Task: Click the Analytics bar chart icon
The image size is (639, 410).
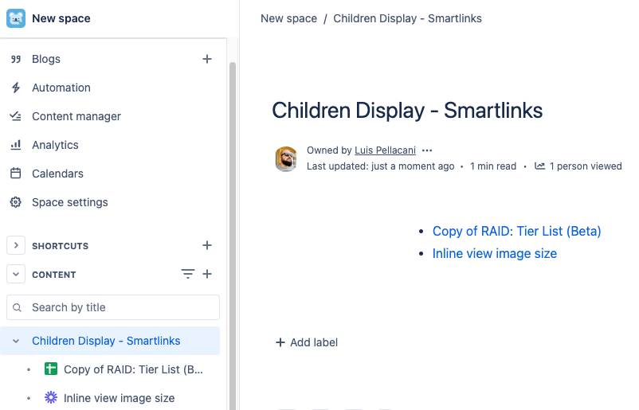Action: [x=15, y=145]
